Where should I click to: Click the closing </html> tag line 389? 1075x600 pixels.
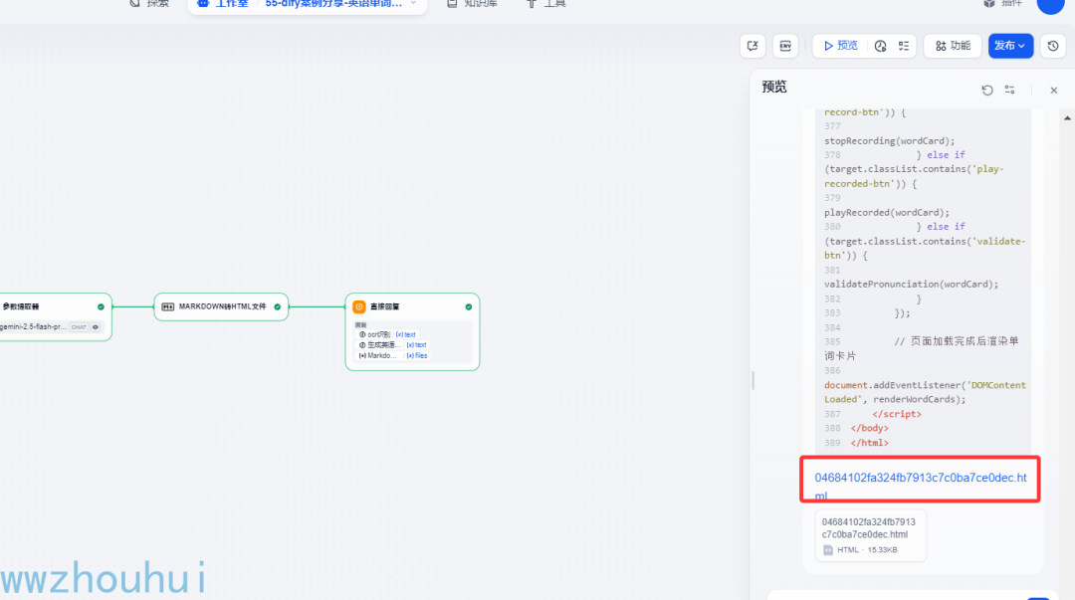click(x=869, y=443)
